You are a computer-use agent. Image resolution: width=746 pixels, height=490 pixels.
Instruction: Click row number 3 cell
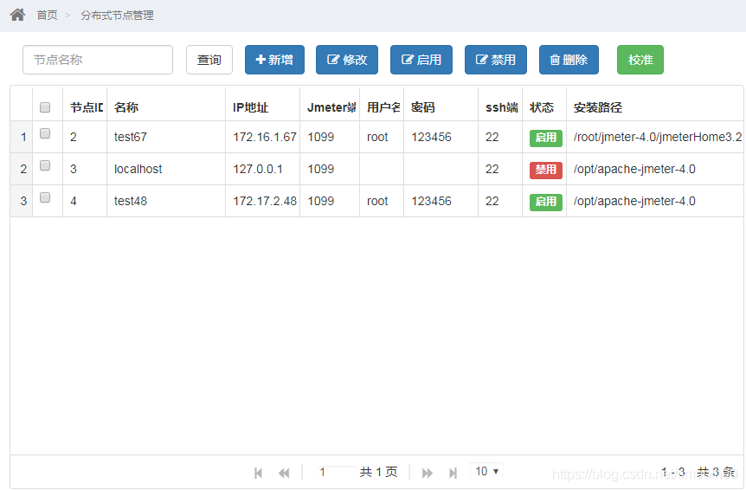pos(22,201)
